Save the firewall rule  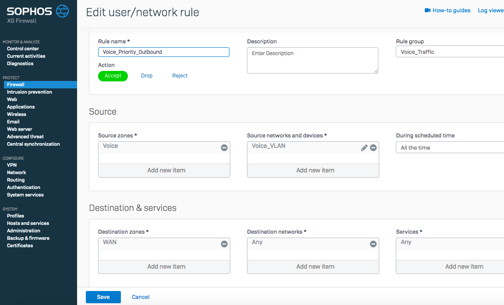point(103,297)
